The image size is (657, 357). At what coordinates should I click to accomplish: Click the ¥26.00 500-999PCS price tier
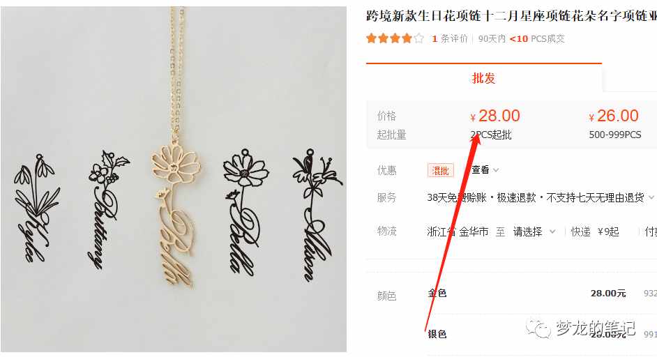[614, 124]
